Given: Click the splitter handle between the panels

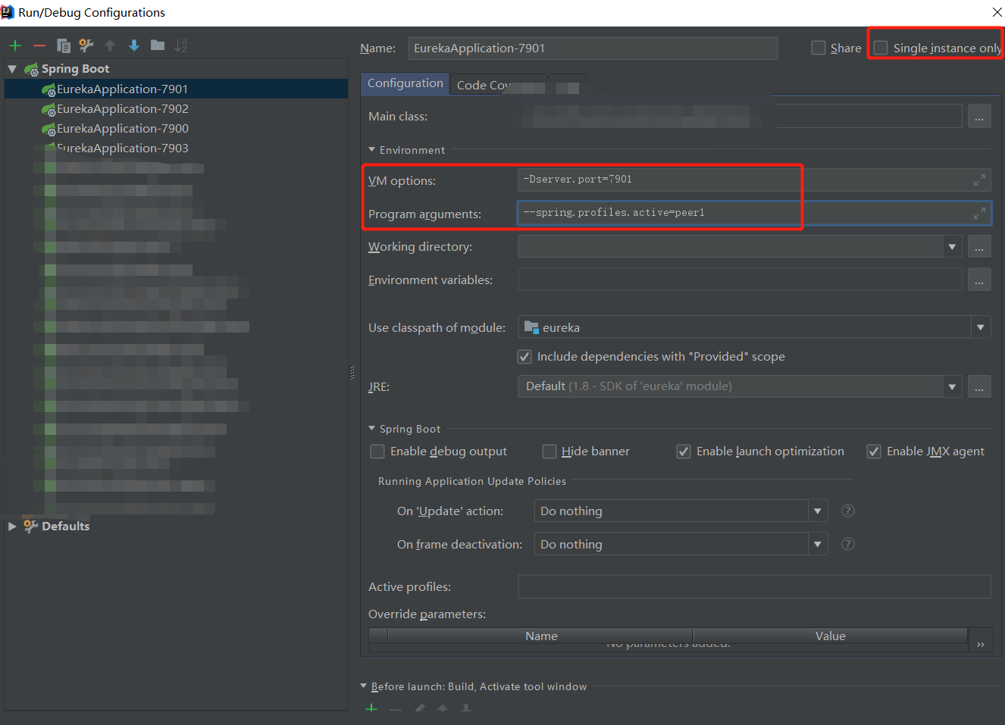Looking at the screenshot, I should pos(352,373).
